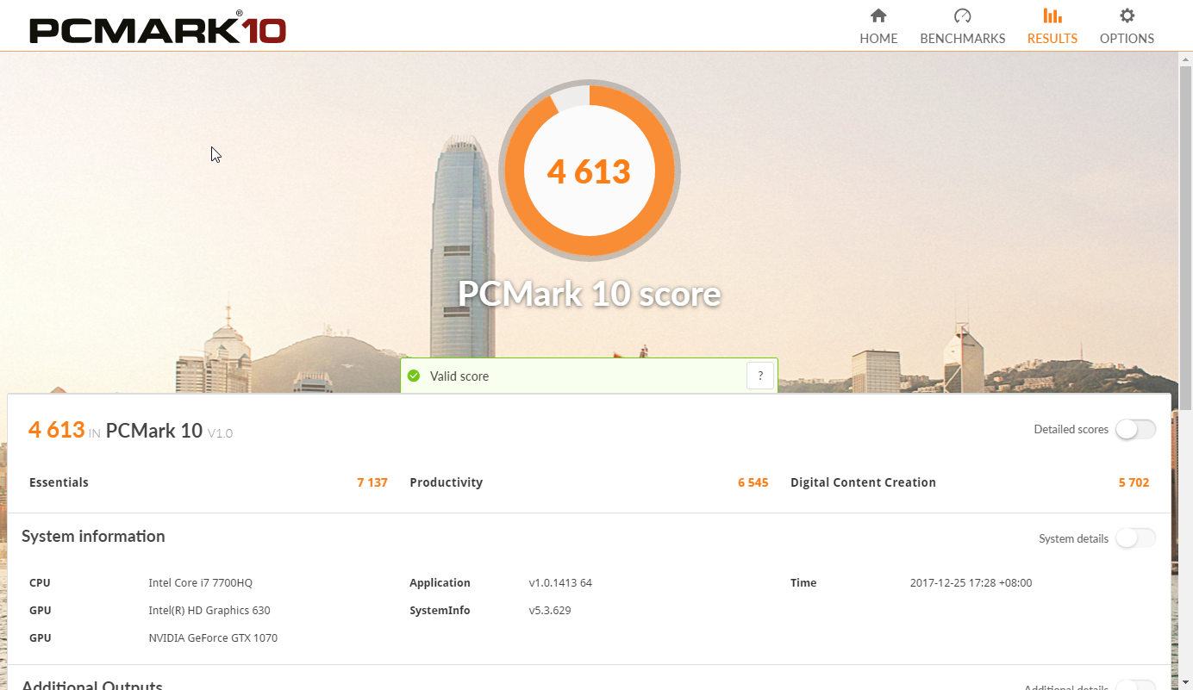Enable the System details switch
The height and width of the screenshot is (690, 1193).
[x=1135, y=538]
